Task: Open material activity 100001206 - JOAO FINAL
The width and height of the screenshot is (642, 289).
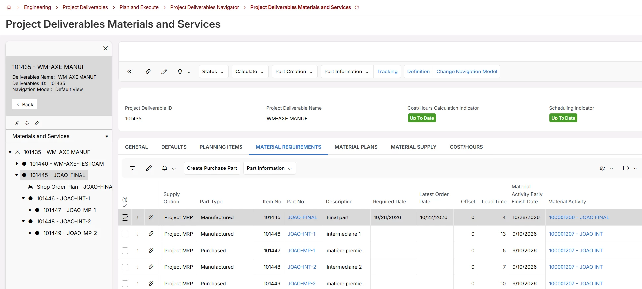Action: 579,217
